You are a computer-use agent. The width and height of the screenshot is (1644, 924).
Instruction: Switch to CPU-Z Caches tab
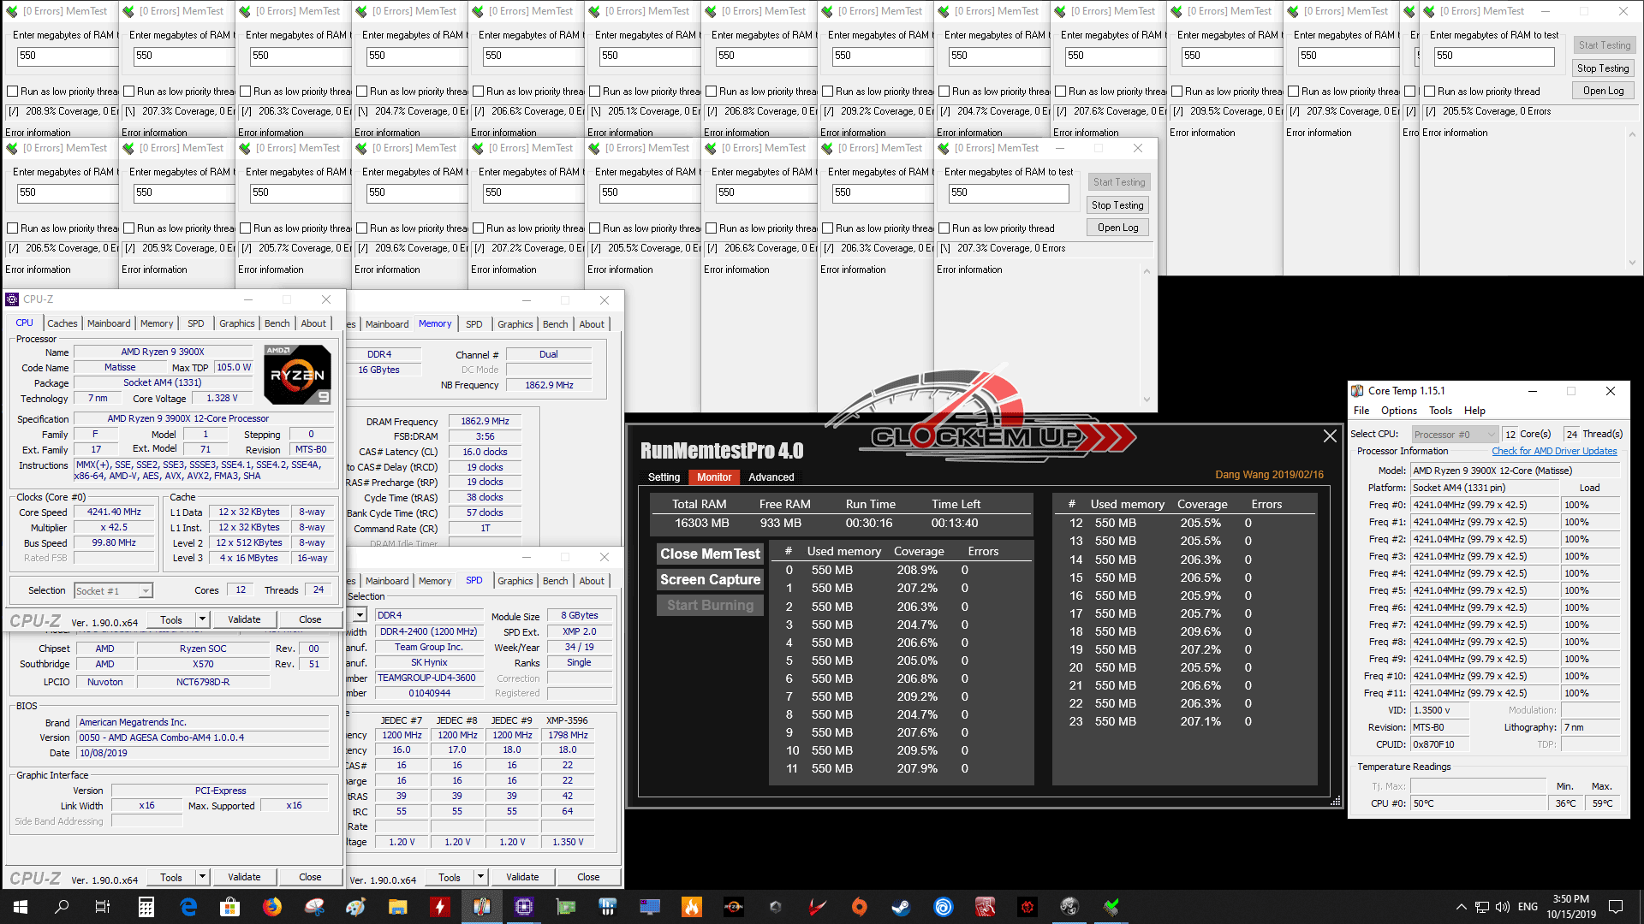click(x=62, y=323)
